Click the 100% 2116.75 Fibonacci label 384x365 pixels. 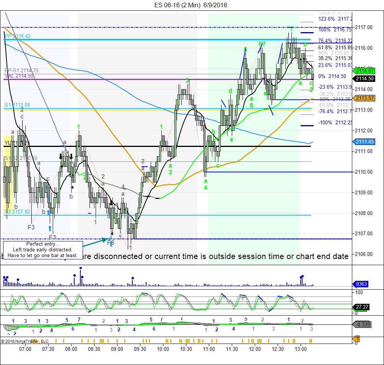pos(335,29)
